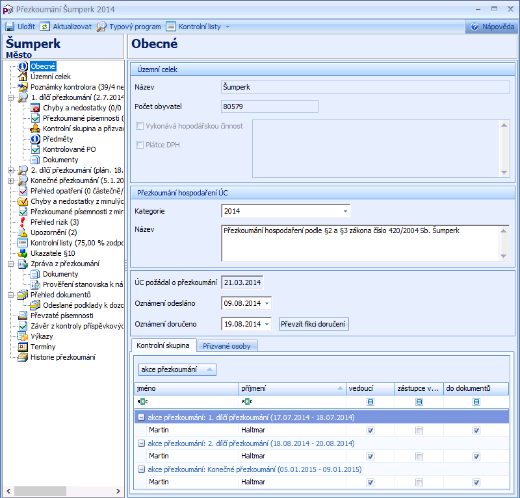Open Nápověda help icon

tap(474, 27)
